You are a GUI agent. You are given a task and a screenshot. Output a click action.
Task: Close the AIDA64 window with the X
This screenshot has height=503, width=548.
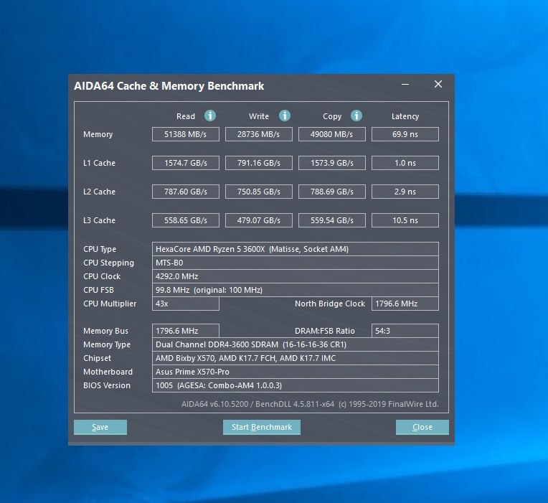click(438, 84)
